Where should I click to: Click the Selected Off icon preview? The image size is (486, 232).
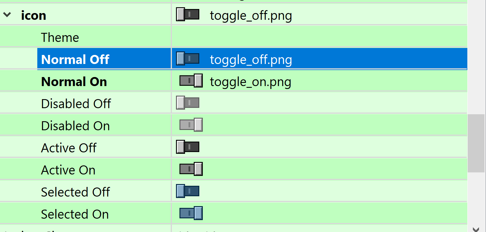[x=188, y=191]
